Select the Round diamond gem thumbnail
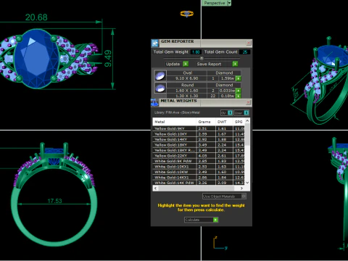 coord(160,88)
